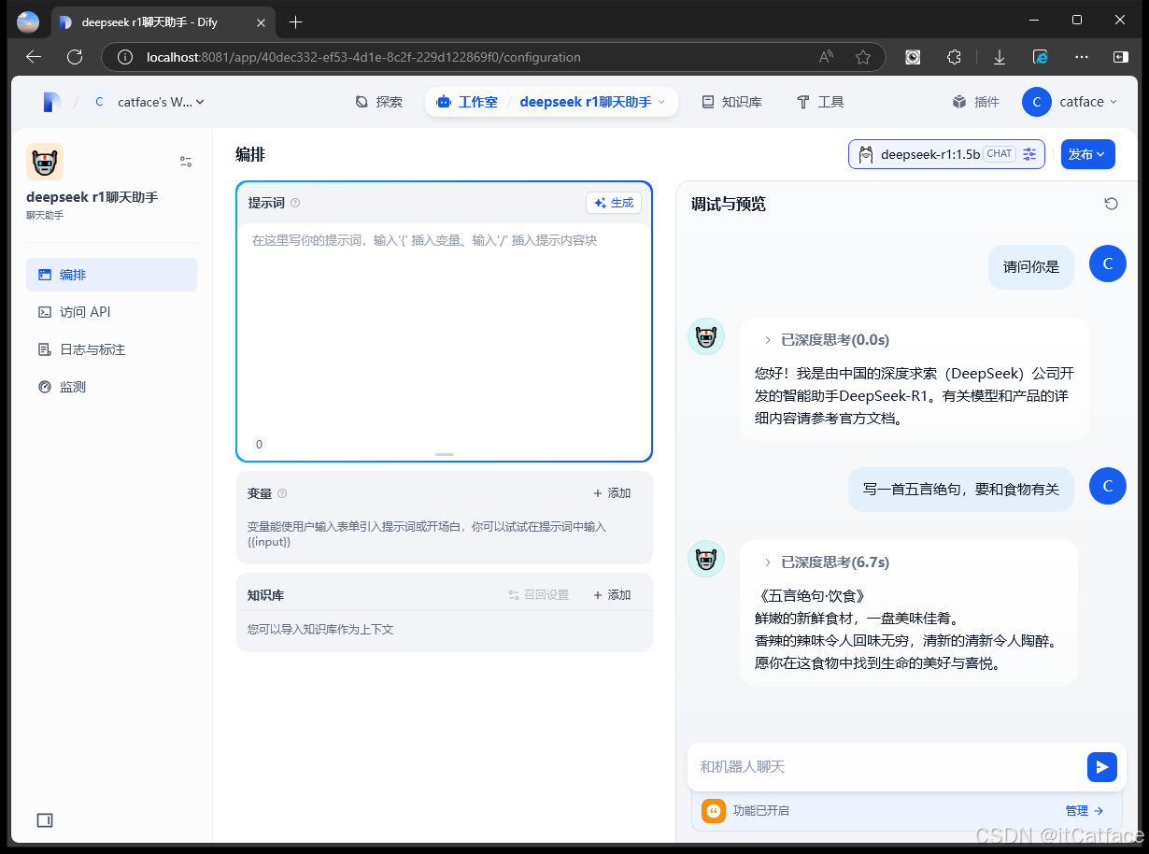Expand the deepseek r1聊天助手 app dropdown
This screenshot has width=1149, height=854.
(592, 102)
